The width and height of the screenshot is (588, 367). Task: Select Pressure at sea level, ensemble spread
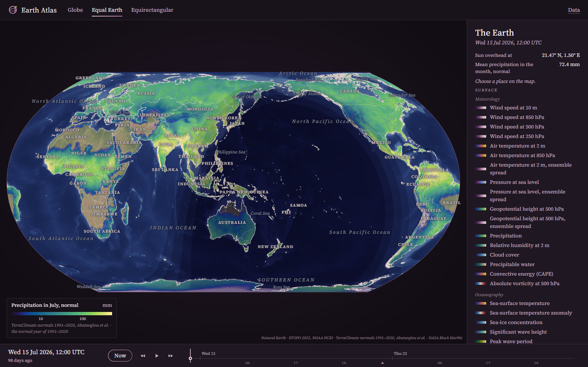[x=528, y=196]
